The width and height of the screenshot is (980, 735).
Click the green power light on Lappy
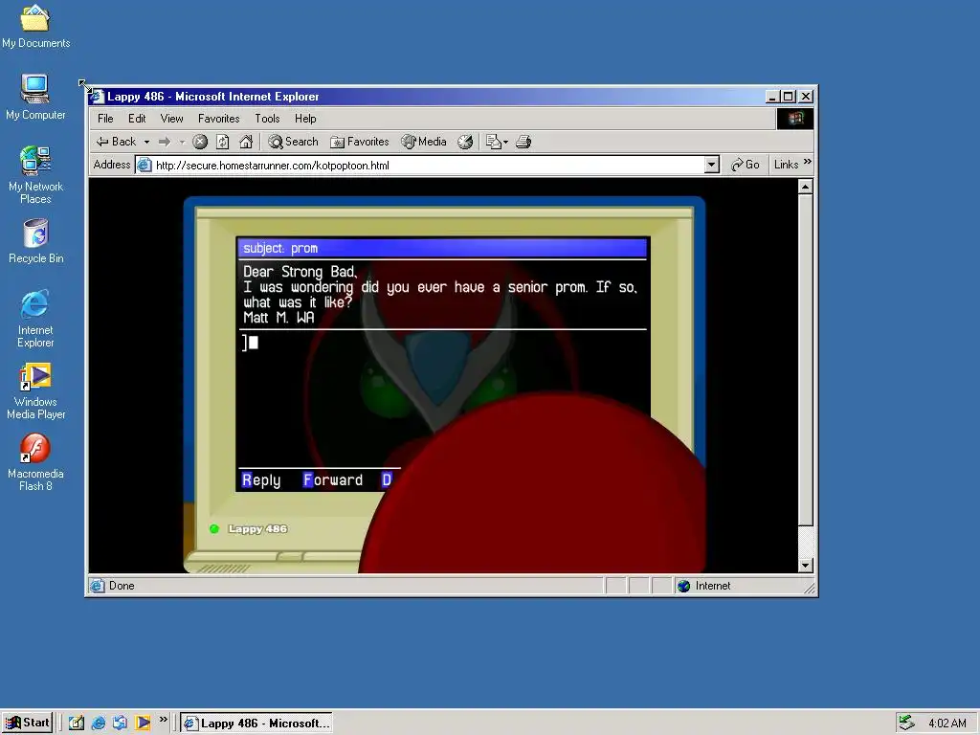pyautogui.click(x=214, y=528)
